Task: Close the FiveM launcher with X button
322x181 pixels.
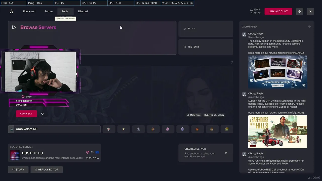Action: (310, 11)
